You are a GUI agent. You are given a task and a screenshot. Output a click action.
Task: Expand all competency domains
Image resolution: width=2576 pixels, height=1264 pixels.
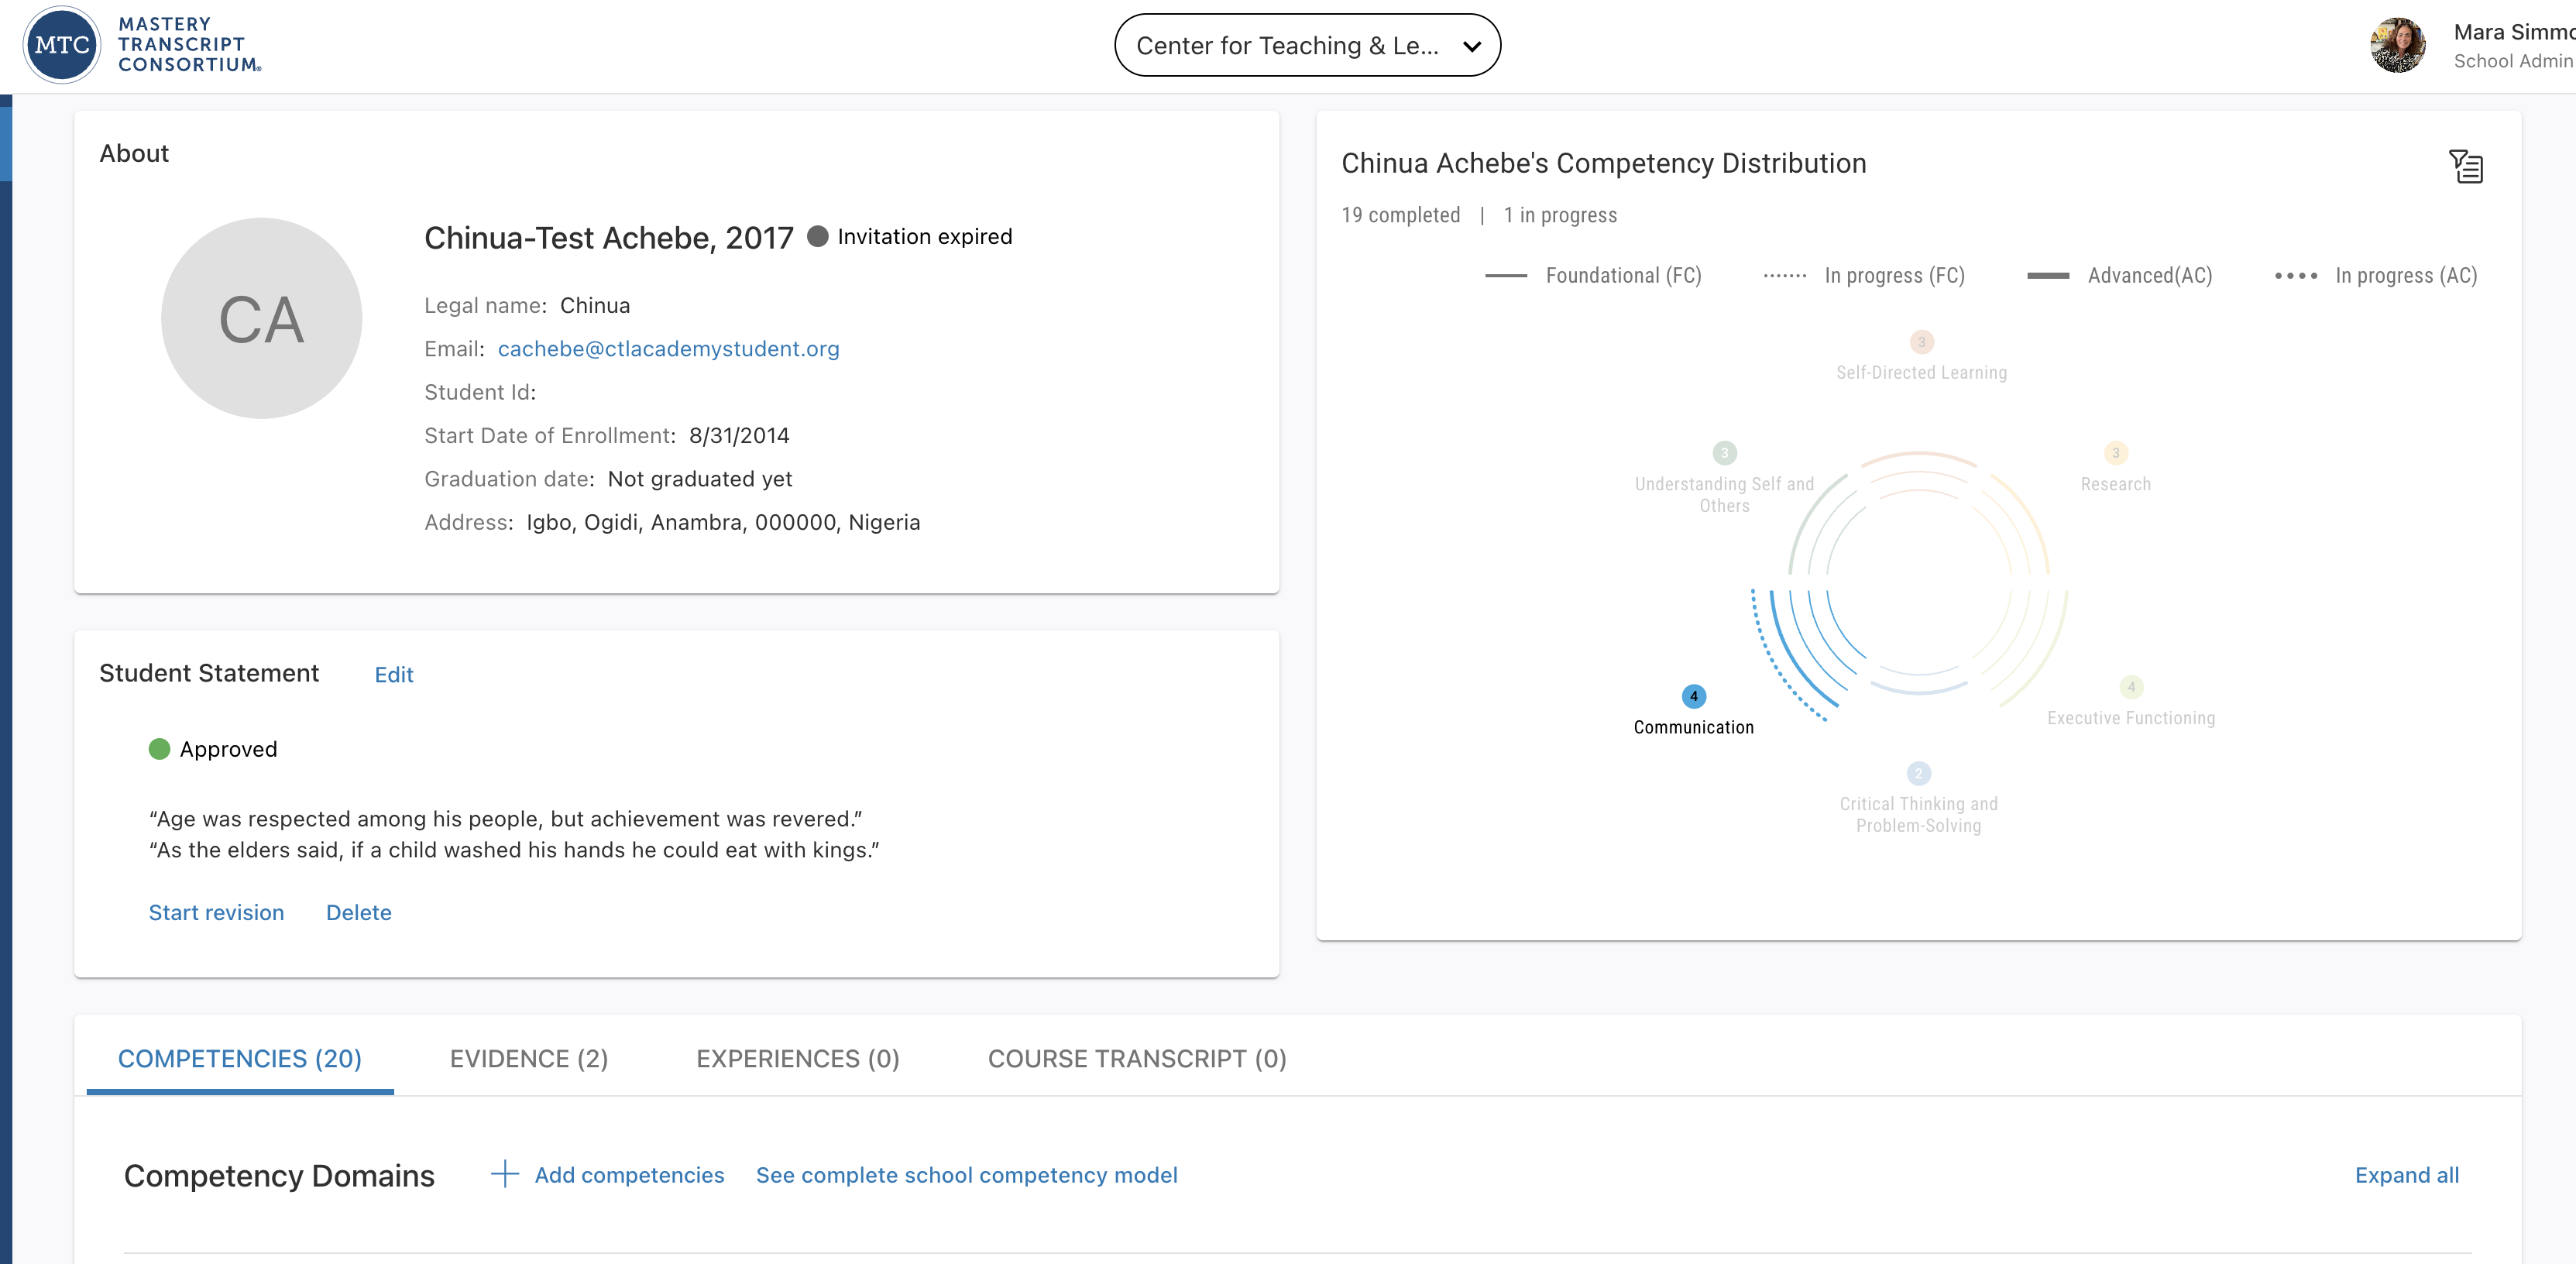point(2406,1175)
